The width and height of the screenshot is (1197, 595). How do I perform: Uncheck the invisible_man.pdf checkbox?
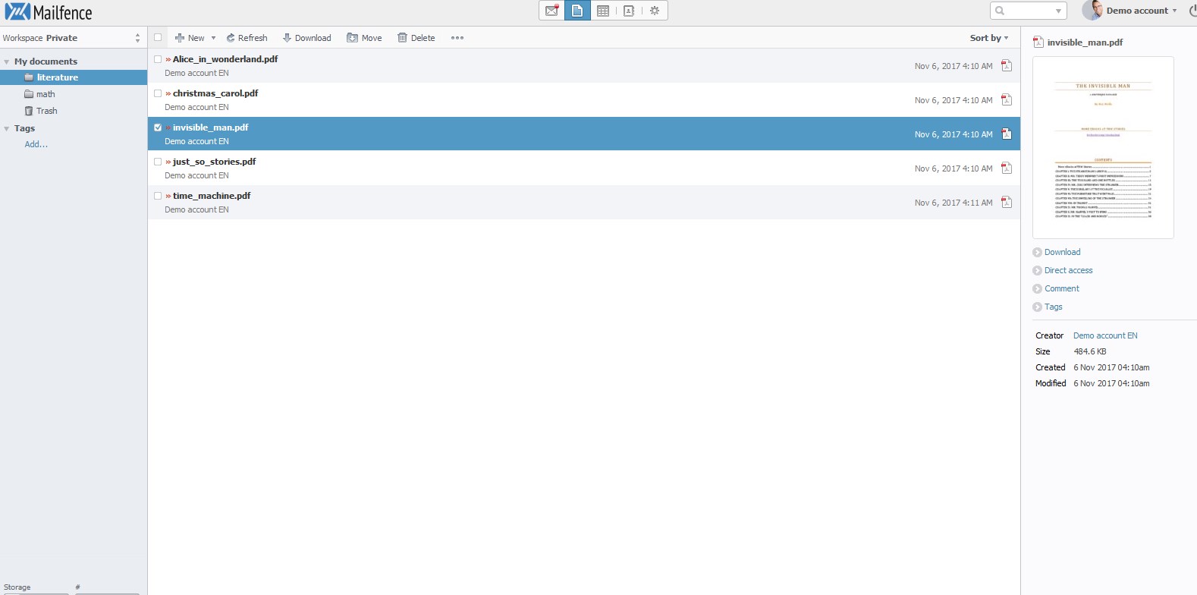[158, 127]
